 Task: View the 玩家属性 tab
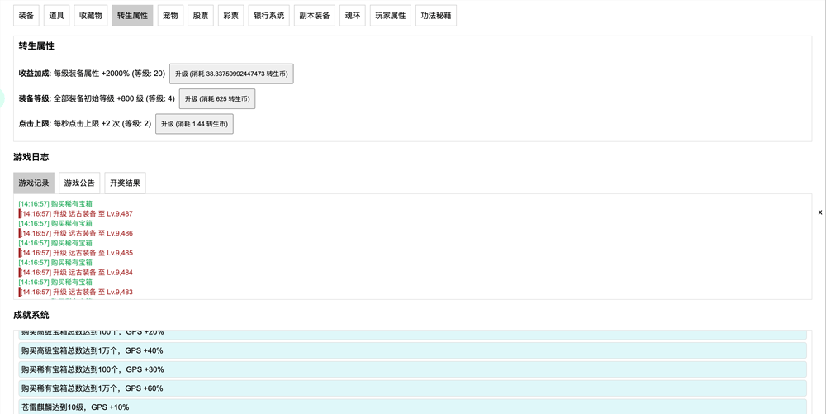pyautogui.click(x=391, y=16)
